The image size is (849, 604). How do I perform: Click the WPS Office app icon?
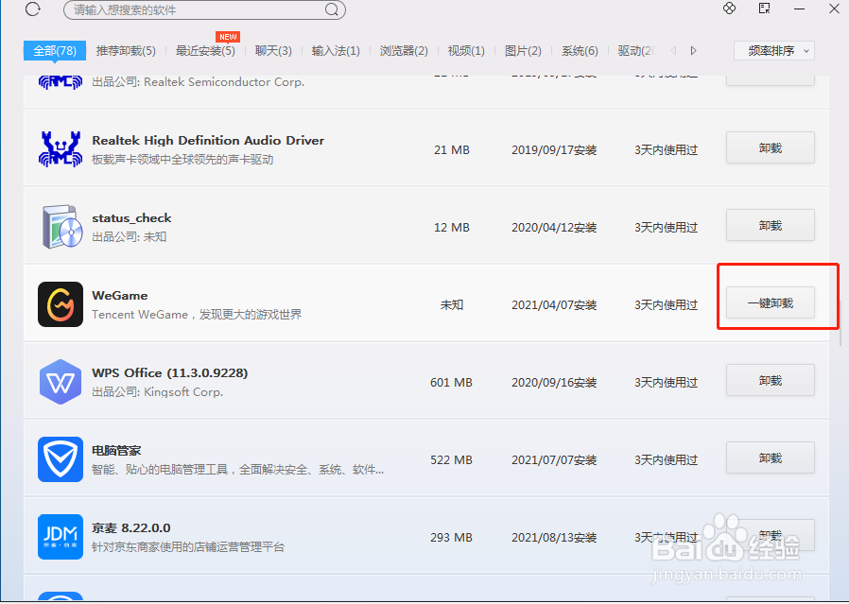pos(60,382)
